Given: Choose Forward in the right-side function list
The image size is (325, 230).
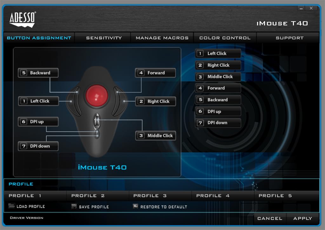Looking at the screenshot, I should 218,88.
